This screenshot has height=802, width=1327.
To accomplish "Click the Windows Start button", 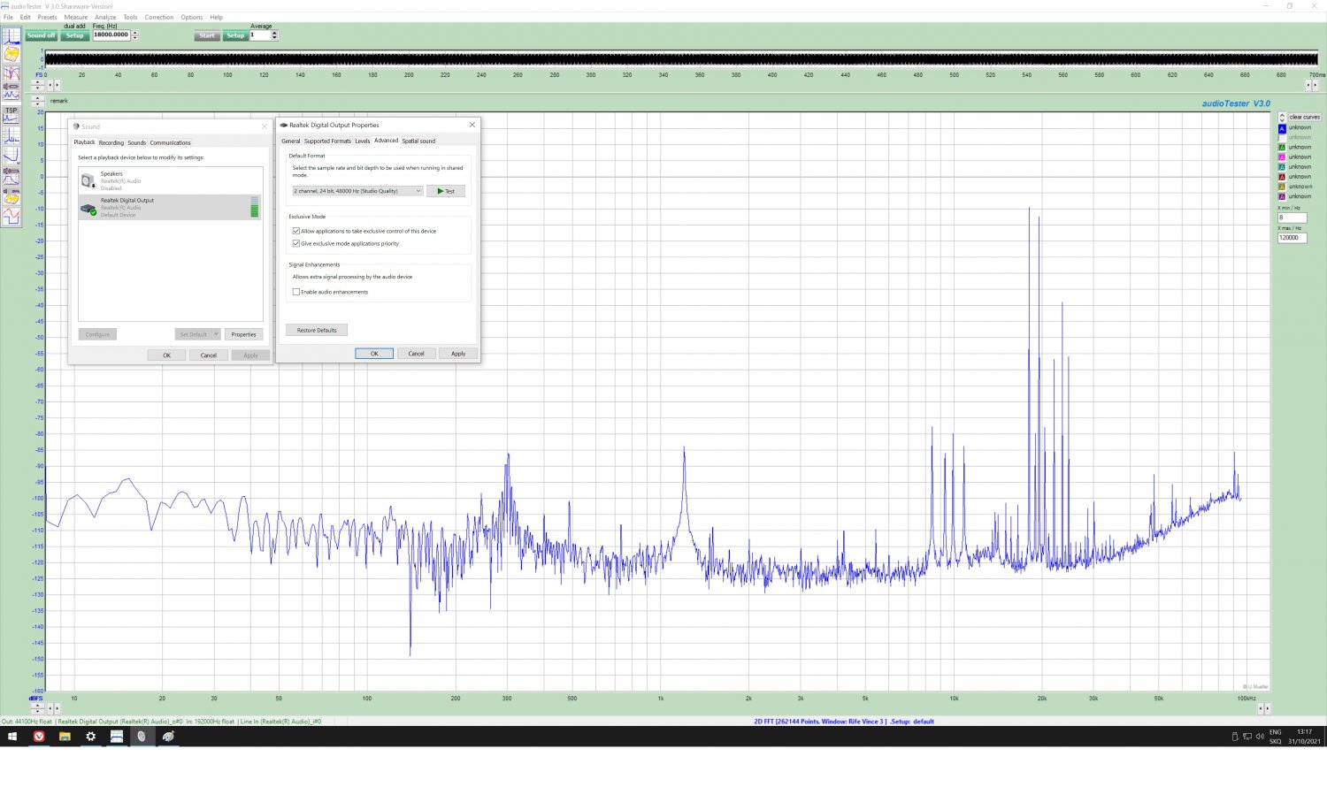I will click(12, 737).
